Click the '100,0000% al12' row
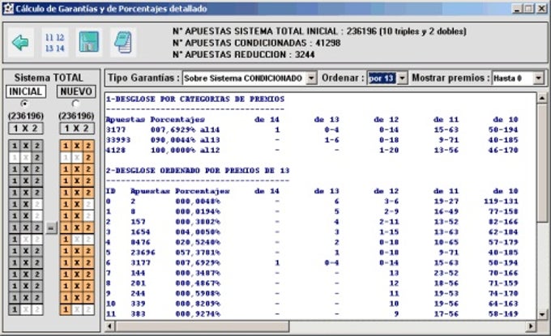The width and height of the screenshot is (551, 336). pyautogui.click(x=312, y=151)
